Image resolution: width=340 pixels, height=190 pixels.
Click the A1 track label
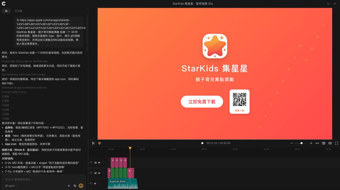pyautogui.click(x=91, y=183)
